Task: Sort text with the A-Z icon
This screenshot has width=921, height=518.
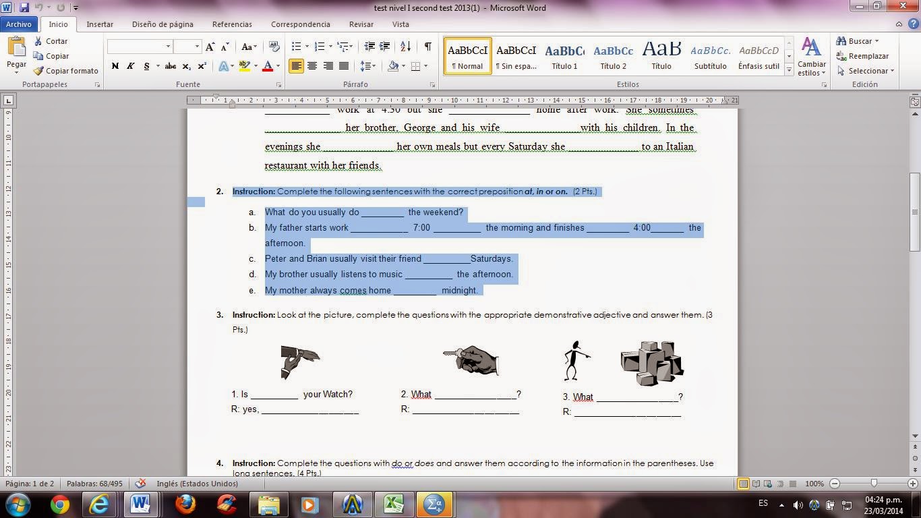Action: pyautogui.click(x=405, y=47)
